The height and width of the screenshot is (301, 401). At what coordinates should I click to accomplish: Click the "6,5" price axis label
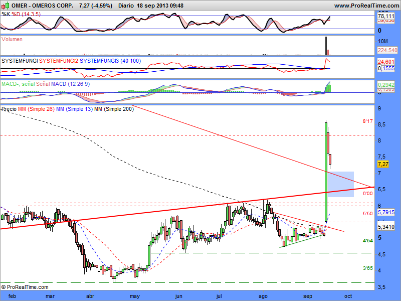tap(381, 190)
